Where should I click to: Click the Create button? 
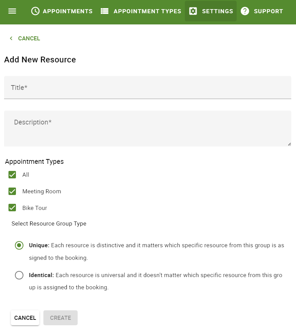click(x=61, y=318)
